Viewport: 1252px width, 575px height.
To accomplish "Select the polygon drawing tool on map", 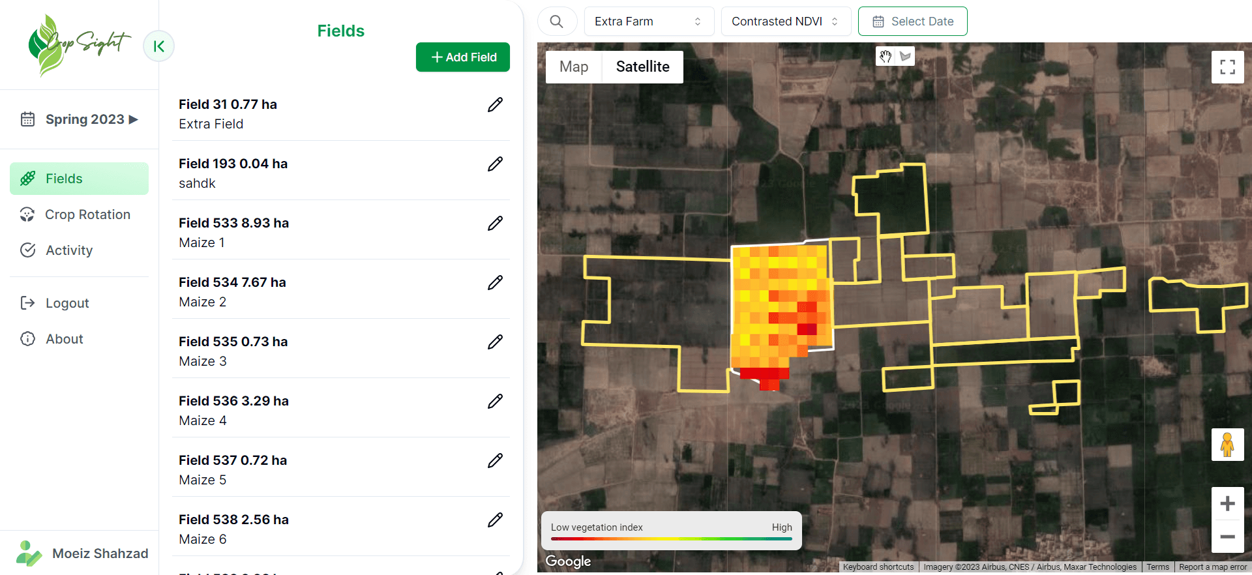I will tap(905, 57).
